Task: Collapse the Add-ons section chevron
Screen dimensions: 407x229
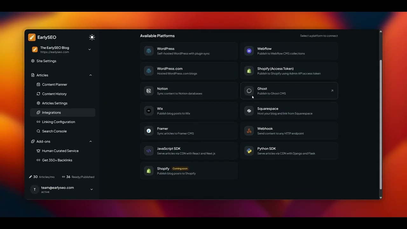Action: pos(91,142)
